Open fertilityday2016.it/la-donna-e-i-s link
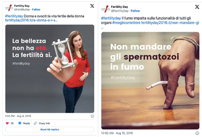Viewport: 202px width, 137px height. [x=31, y=20]
